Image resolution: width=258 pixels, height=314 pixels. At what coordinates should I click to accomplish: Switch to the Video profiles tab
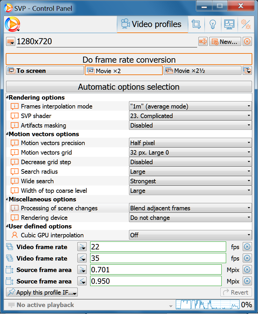coord(152,24)
